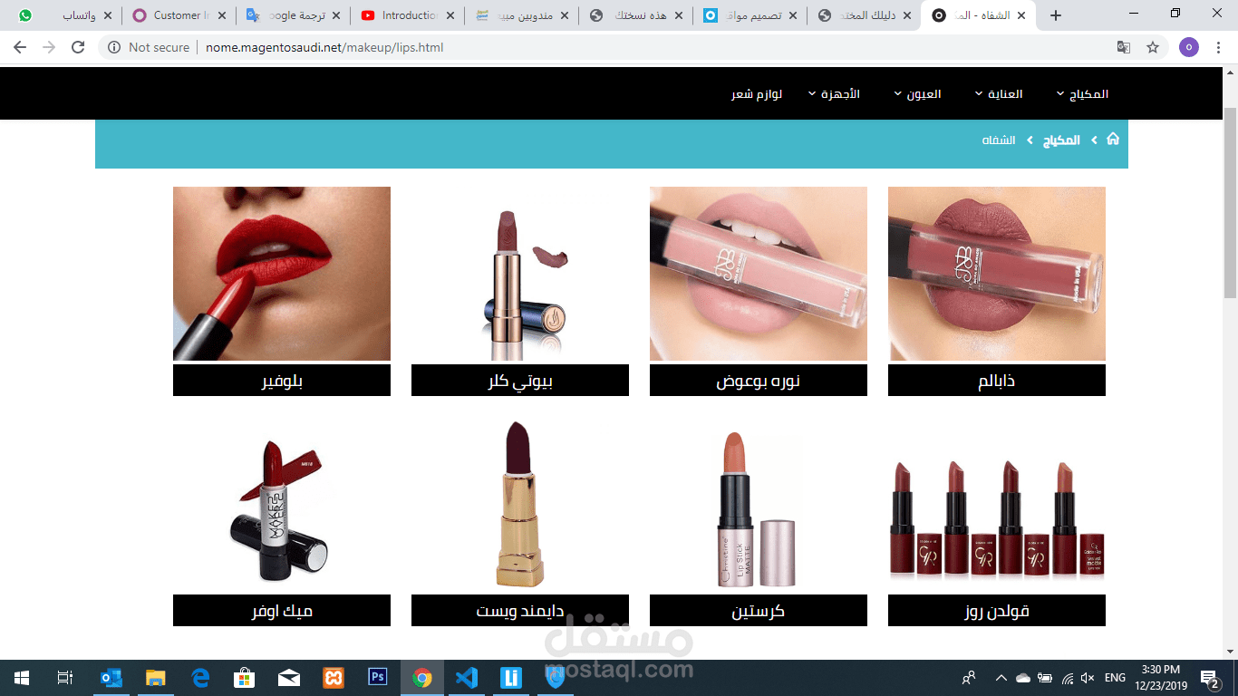Open the Mail app in the taskbar

click(289, 677)
